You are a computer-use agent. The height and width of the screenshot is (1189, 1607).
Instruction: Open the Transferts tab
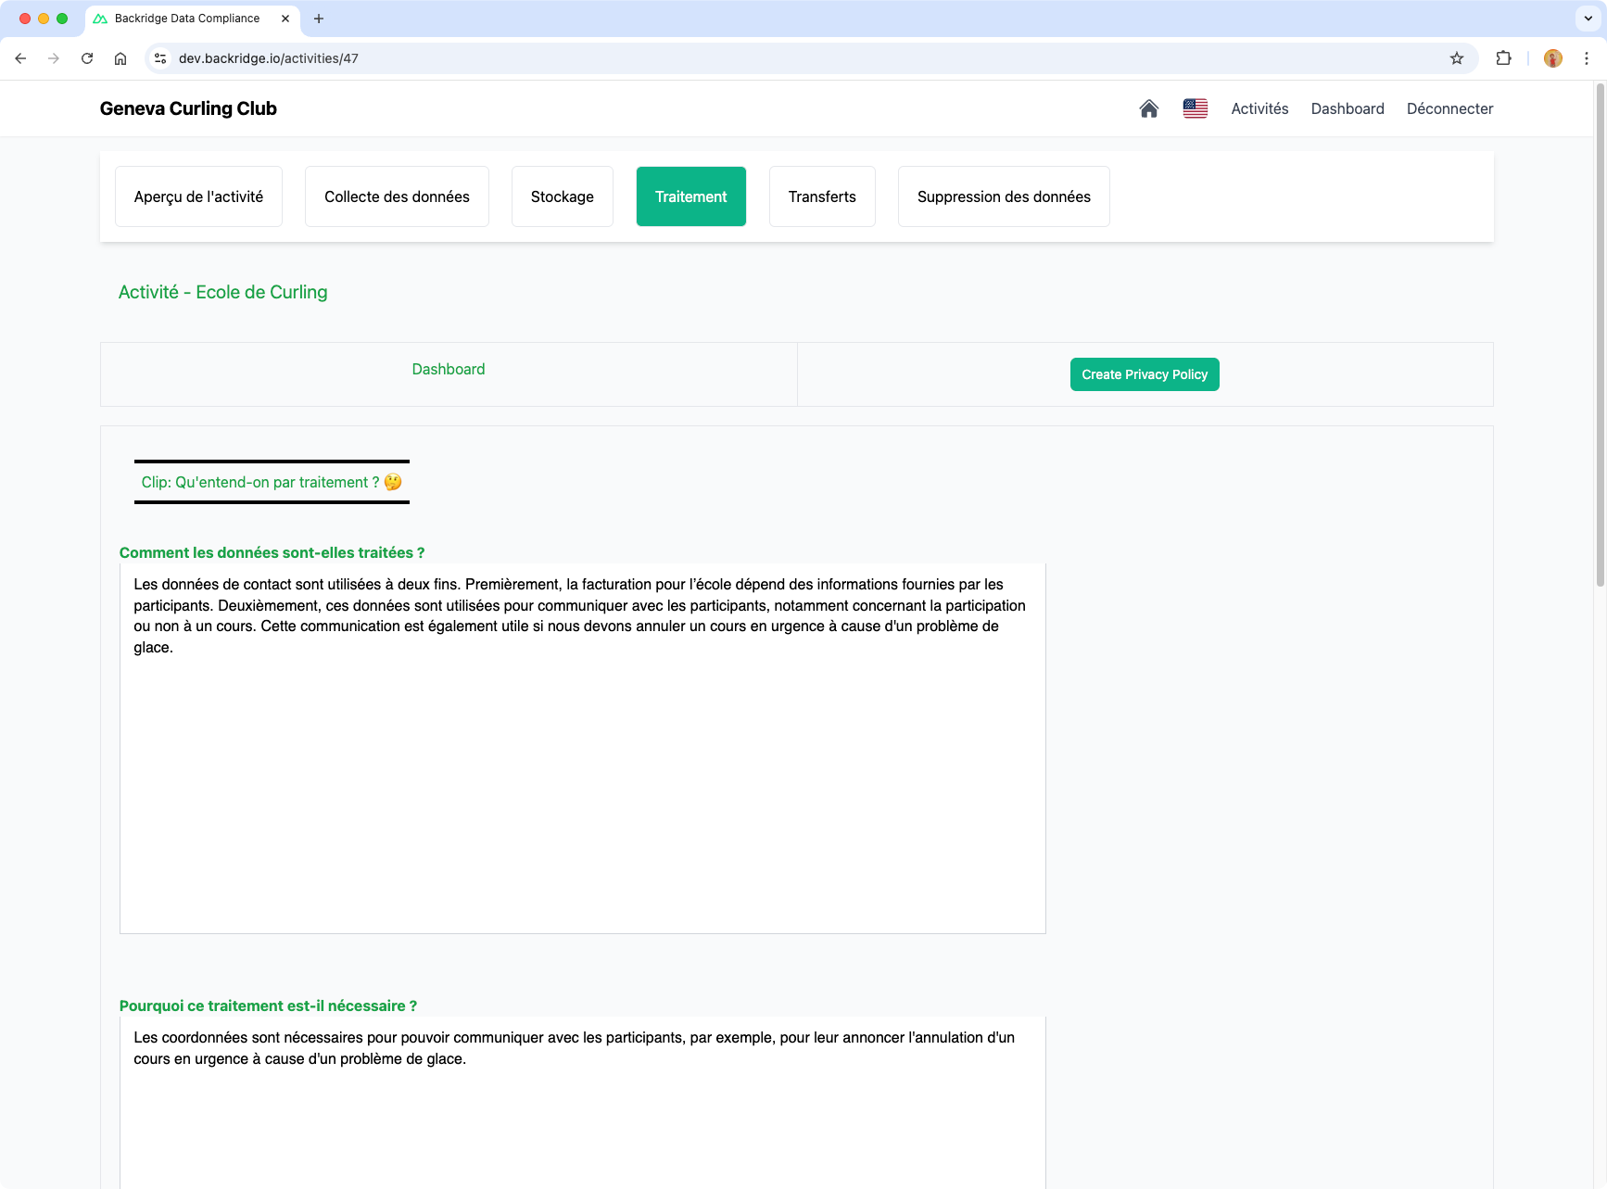point(822,196)
